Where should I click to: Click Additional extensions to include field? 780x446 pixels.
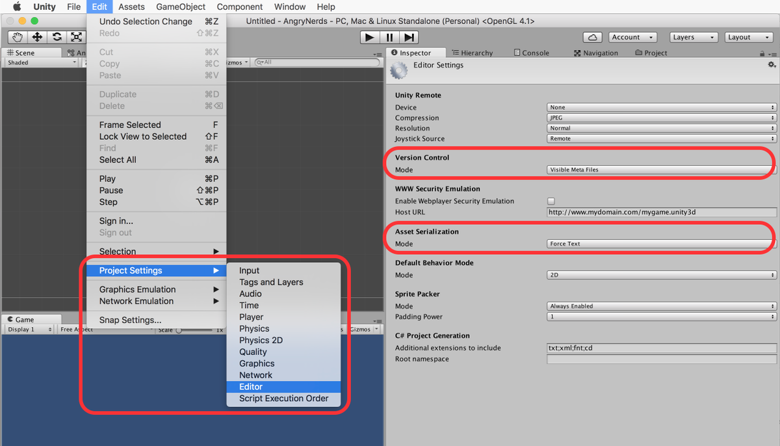[662, 348]
